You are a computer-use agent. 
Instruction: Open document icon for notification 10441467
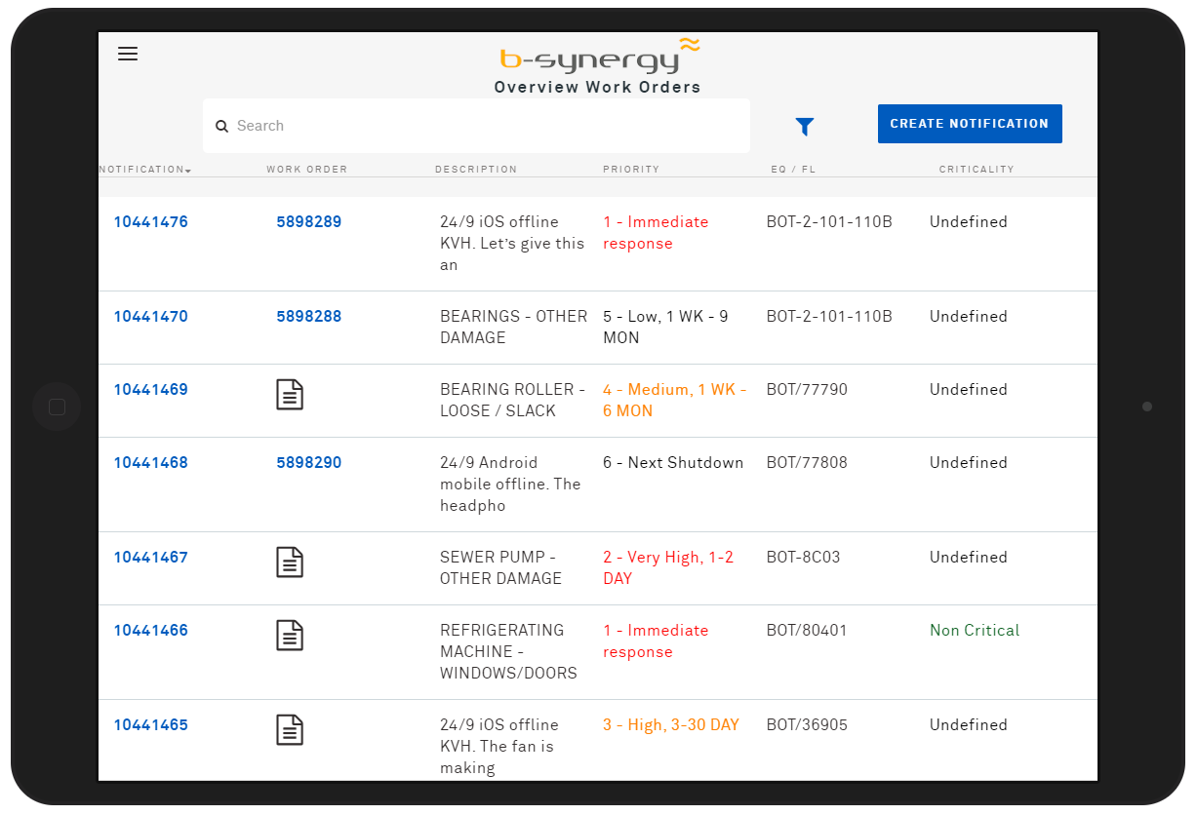point(290,562)
